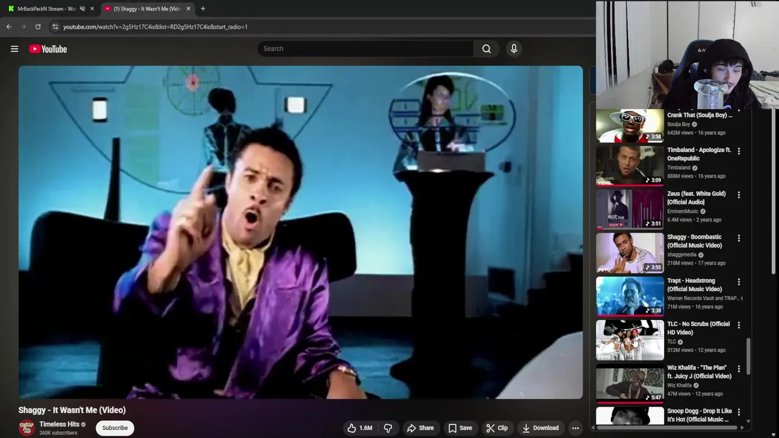Click the address bar URL
779x438 pixels.
tap(155, 27)
